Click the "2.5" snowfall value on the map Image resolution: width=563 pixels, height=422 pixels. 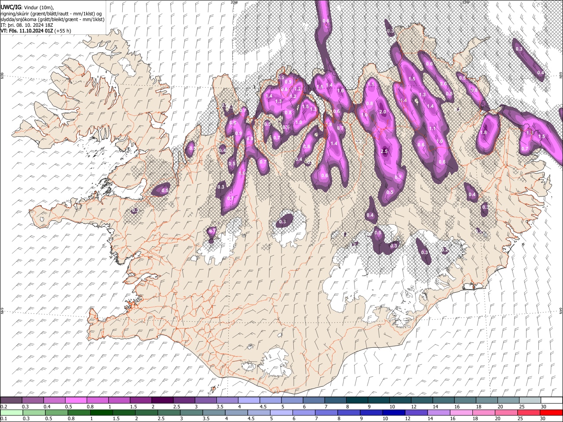click(384, 152)
